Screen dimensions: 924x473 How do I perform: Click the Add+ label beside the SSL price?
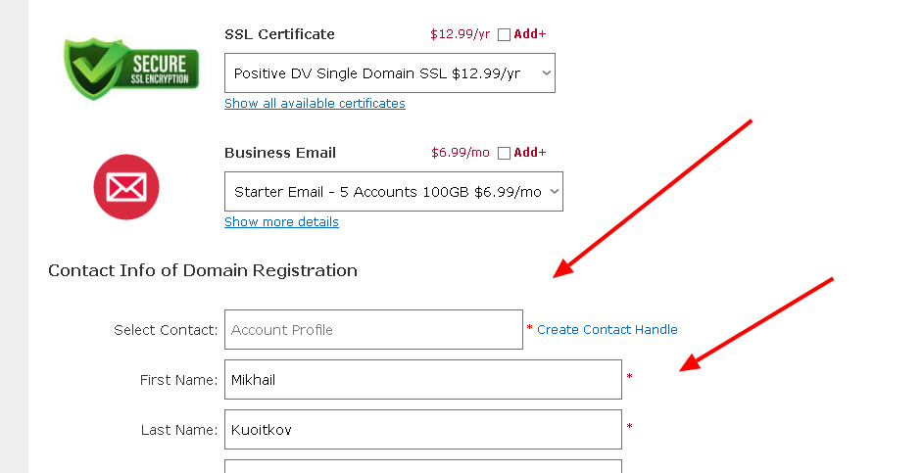(x=530, y=34)
